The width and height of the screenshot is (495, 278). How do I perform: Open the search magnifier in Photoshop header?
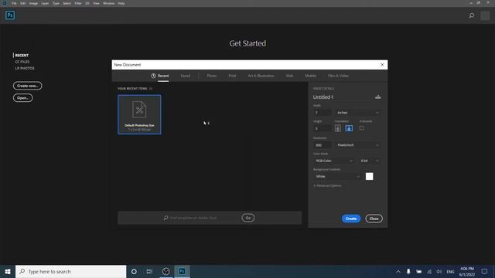pyautogui.click(x=472, y=15)
